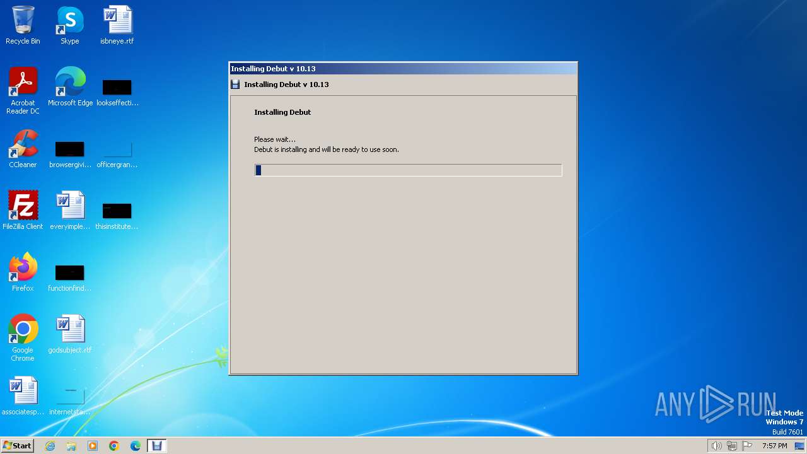Select the associatesp... document icon

(x=23, y=396)
